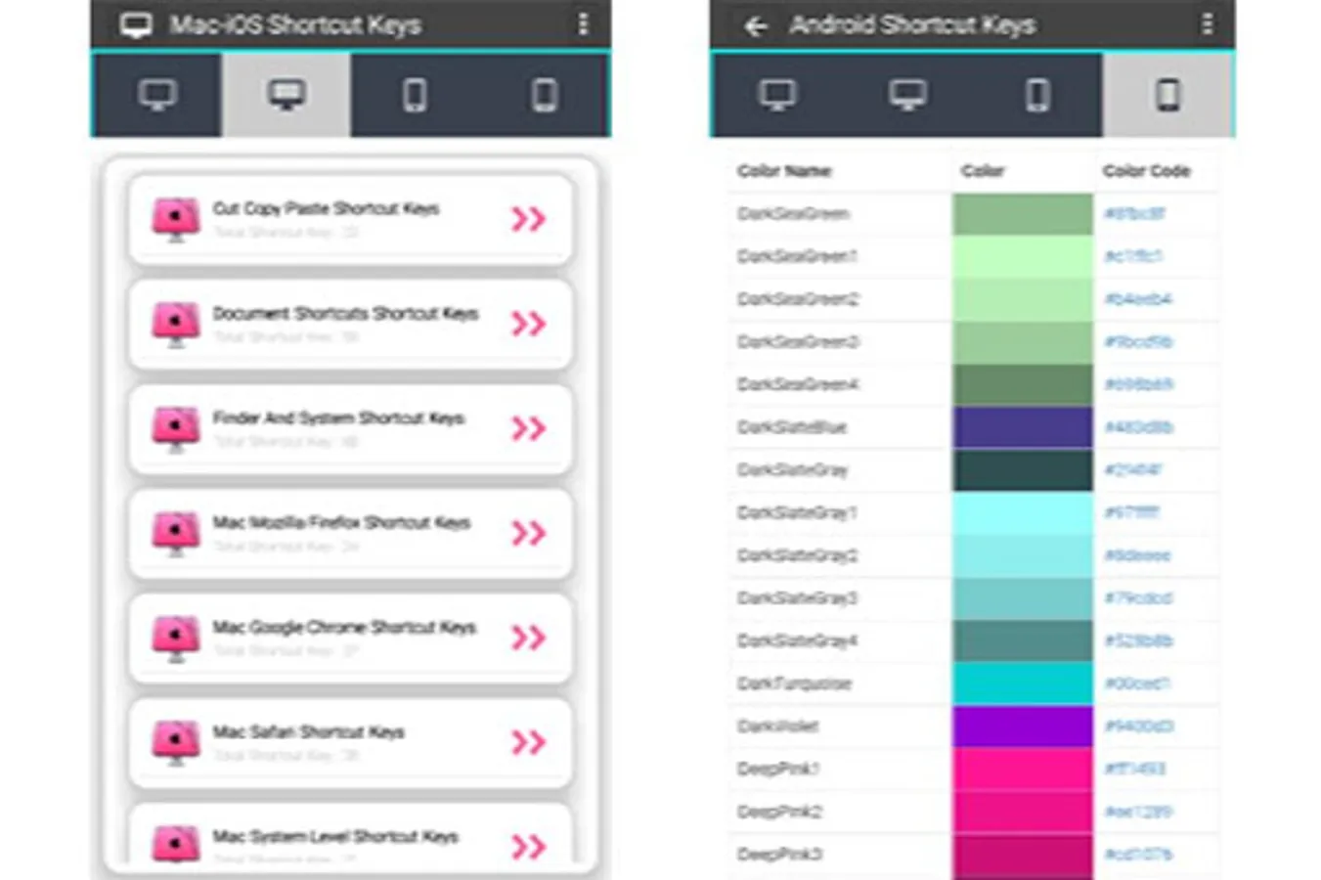The width and height of the screenshot is (1321, 880).
Task: Click the pink Mac icon for Mac System Level
Action: (176, 844)
